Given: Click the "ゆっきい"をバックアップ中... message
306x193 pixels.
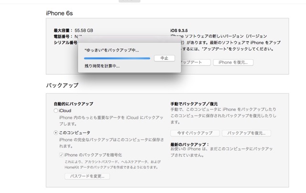Looking at the screenshot, I should coord(111,50).
